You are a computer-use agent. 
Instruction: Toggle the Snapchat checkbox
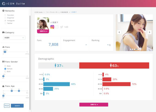click(5, 18)
